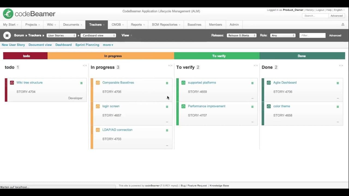The height and width of the screenshot is (196, 349).
Task: Go to the Admin tab
Action: [234, 24]
